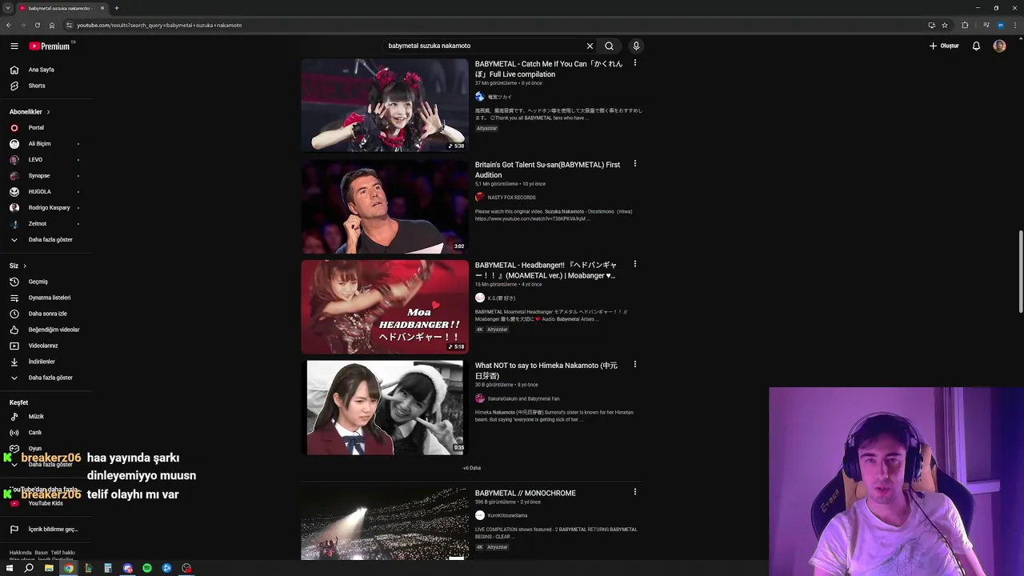This screenshot has height=576, width=1024.
Task: Click the page vertical scrollbar
Action: click(x=1020, y=272)
